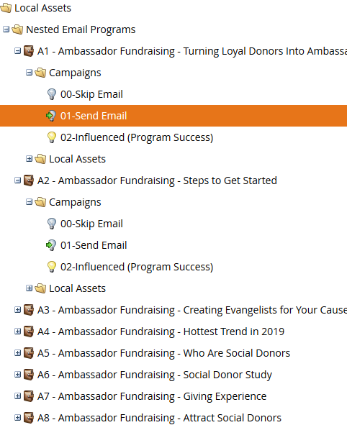Select the top-level Local Assets folder

(42, 8)
